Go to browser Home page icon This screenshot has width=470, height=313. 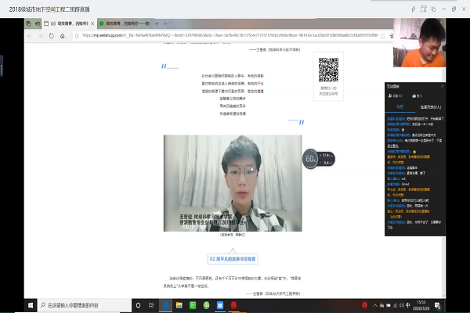(x=63, y=36)
